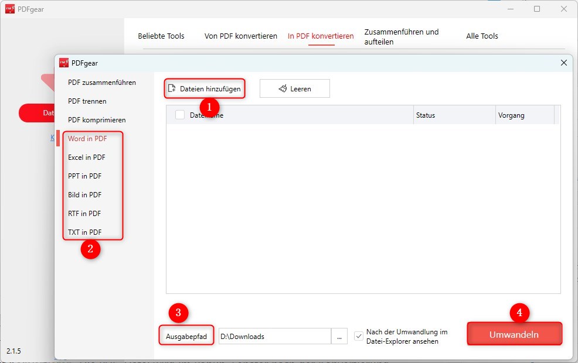
Task: Choose Bild in PDF conversion
Action: tap(84, 195)
